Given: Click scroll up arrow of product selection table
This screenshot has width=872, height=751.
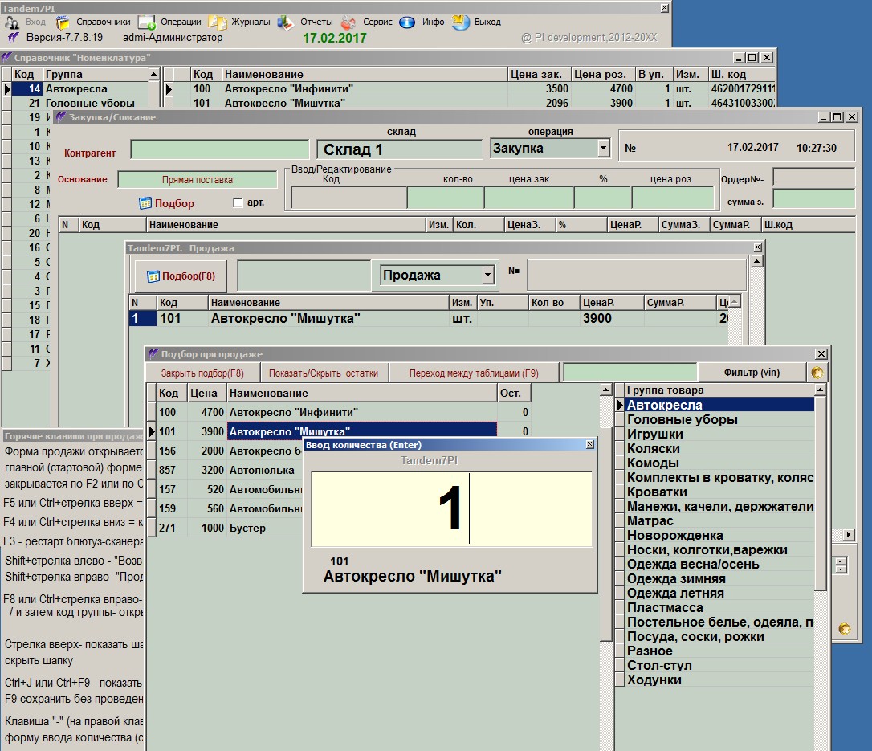Looking at the screenshot, I should tap(606, 390).
